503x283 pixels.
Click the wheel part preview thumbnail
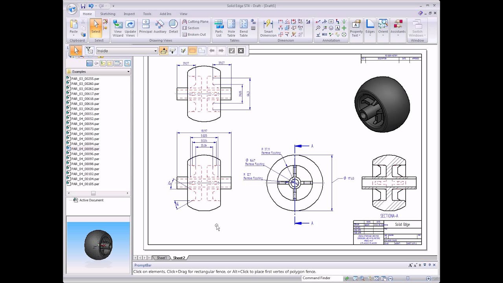click(x=98, y=248)
